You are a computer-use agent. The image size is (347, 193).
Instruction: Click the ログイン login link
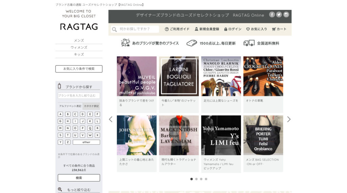[232, 29]
